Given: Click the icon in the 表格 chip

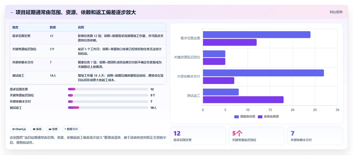Looking at the screenshot, I should [x=34, y=129].
